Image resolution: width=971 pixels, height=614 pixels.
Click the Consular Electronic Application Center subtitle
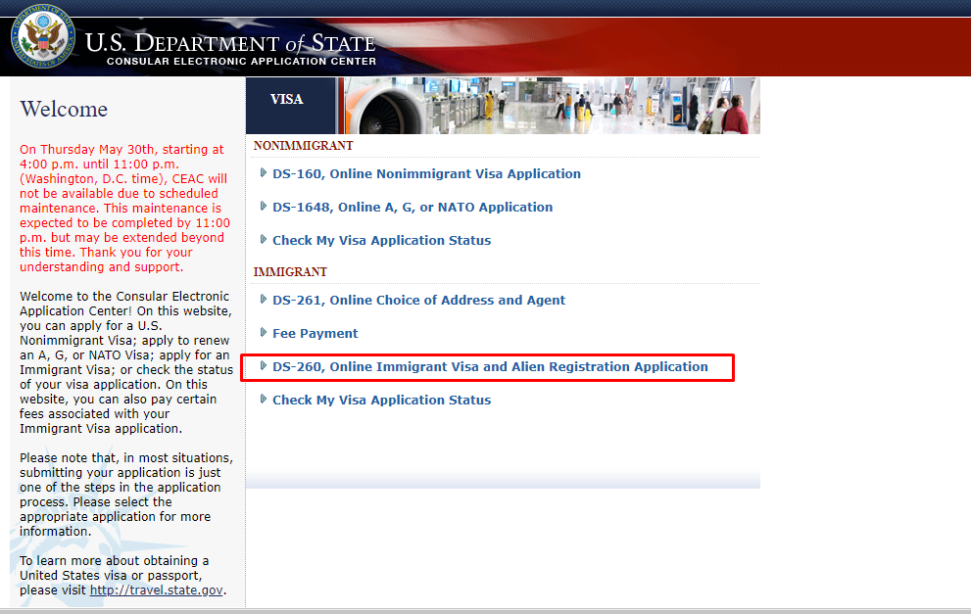pos(241,62)
